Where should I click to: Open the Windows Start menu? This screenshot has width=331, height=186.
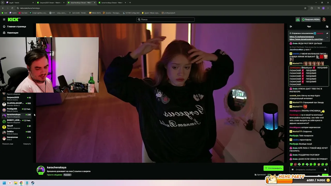(x=4, y=183)
